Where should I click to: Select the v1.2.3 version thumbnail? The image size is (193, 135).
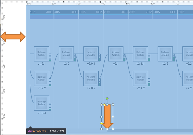click(x=41, y=103)
